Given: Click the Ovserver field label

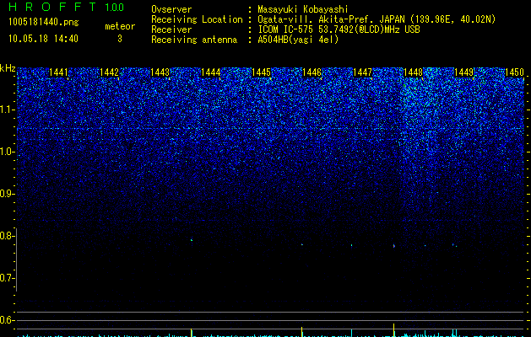Looking at the screenshot, I should click(x=171, y=9).
